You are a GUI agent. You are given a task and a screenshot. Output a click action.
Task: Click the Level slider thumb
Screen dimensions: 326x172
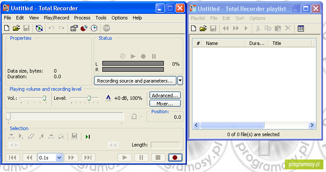tap(89, 98)
